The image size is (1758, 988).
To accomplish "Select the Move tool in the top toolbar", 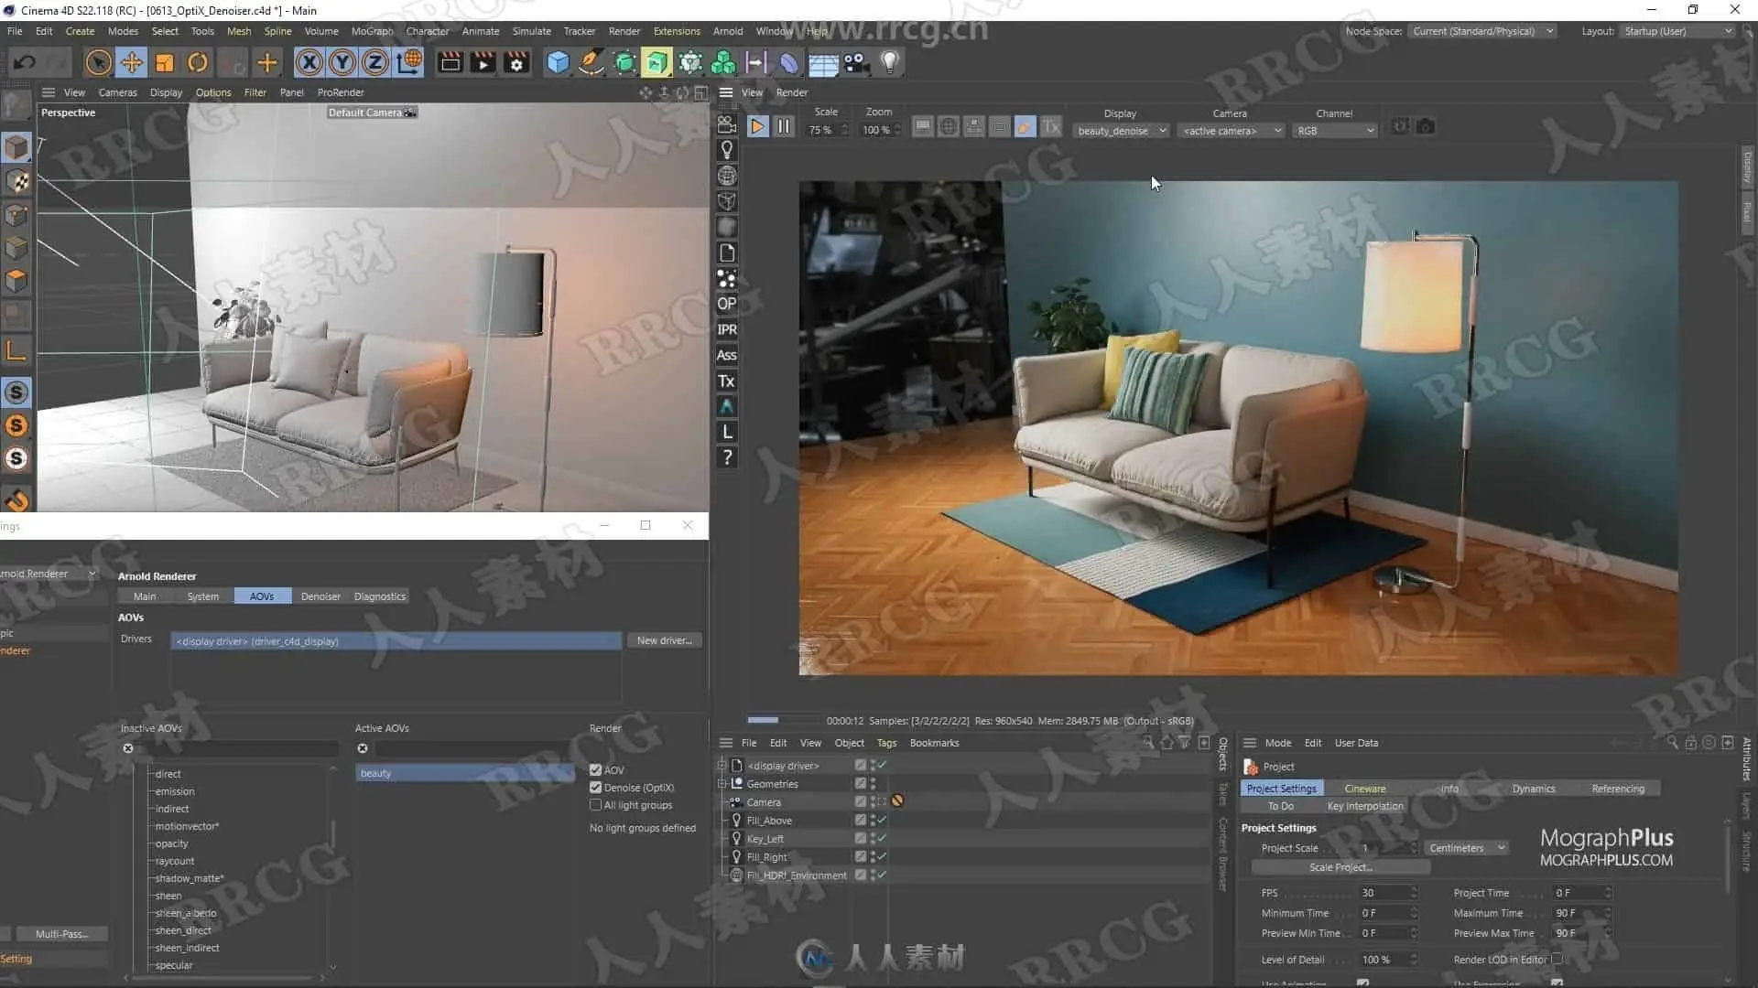I will tap(132, 62).
